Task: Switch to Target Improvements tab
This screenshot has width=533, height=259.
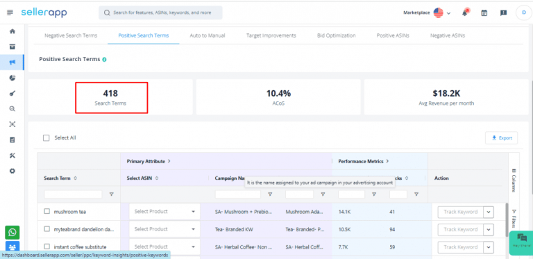Action: tap(271, 35)
